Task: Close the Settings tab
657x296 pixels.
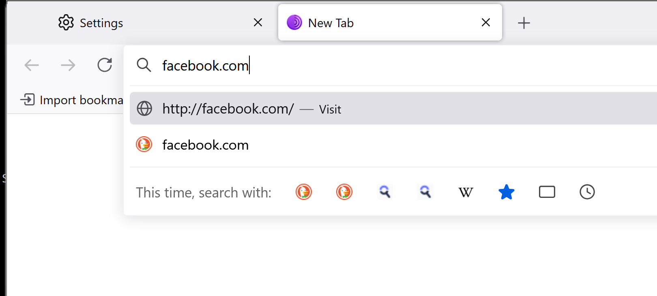Action: [x=258, y=23]
